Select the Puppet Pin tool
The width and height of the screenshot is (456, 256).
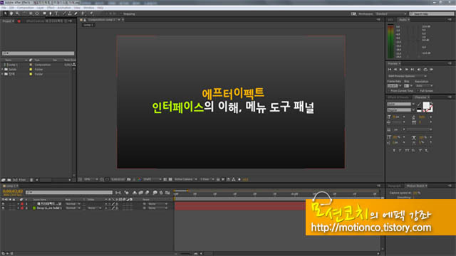[x=92, y=14]
